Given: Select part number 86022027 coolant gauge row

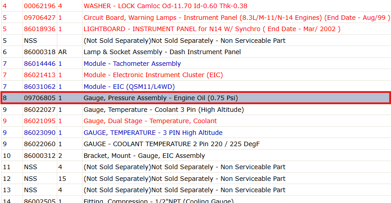Looking at the screenshot, I should click(x=196, y=110).
